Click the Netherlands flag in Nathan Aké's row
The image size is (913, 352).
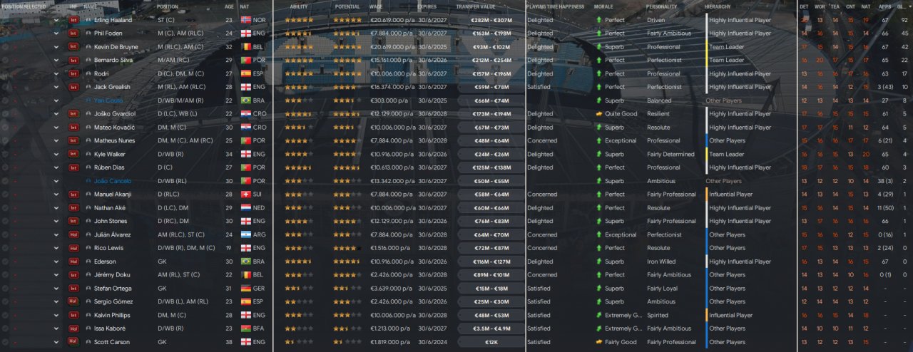[247, 208]
